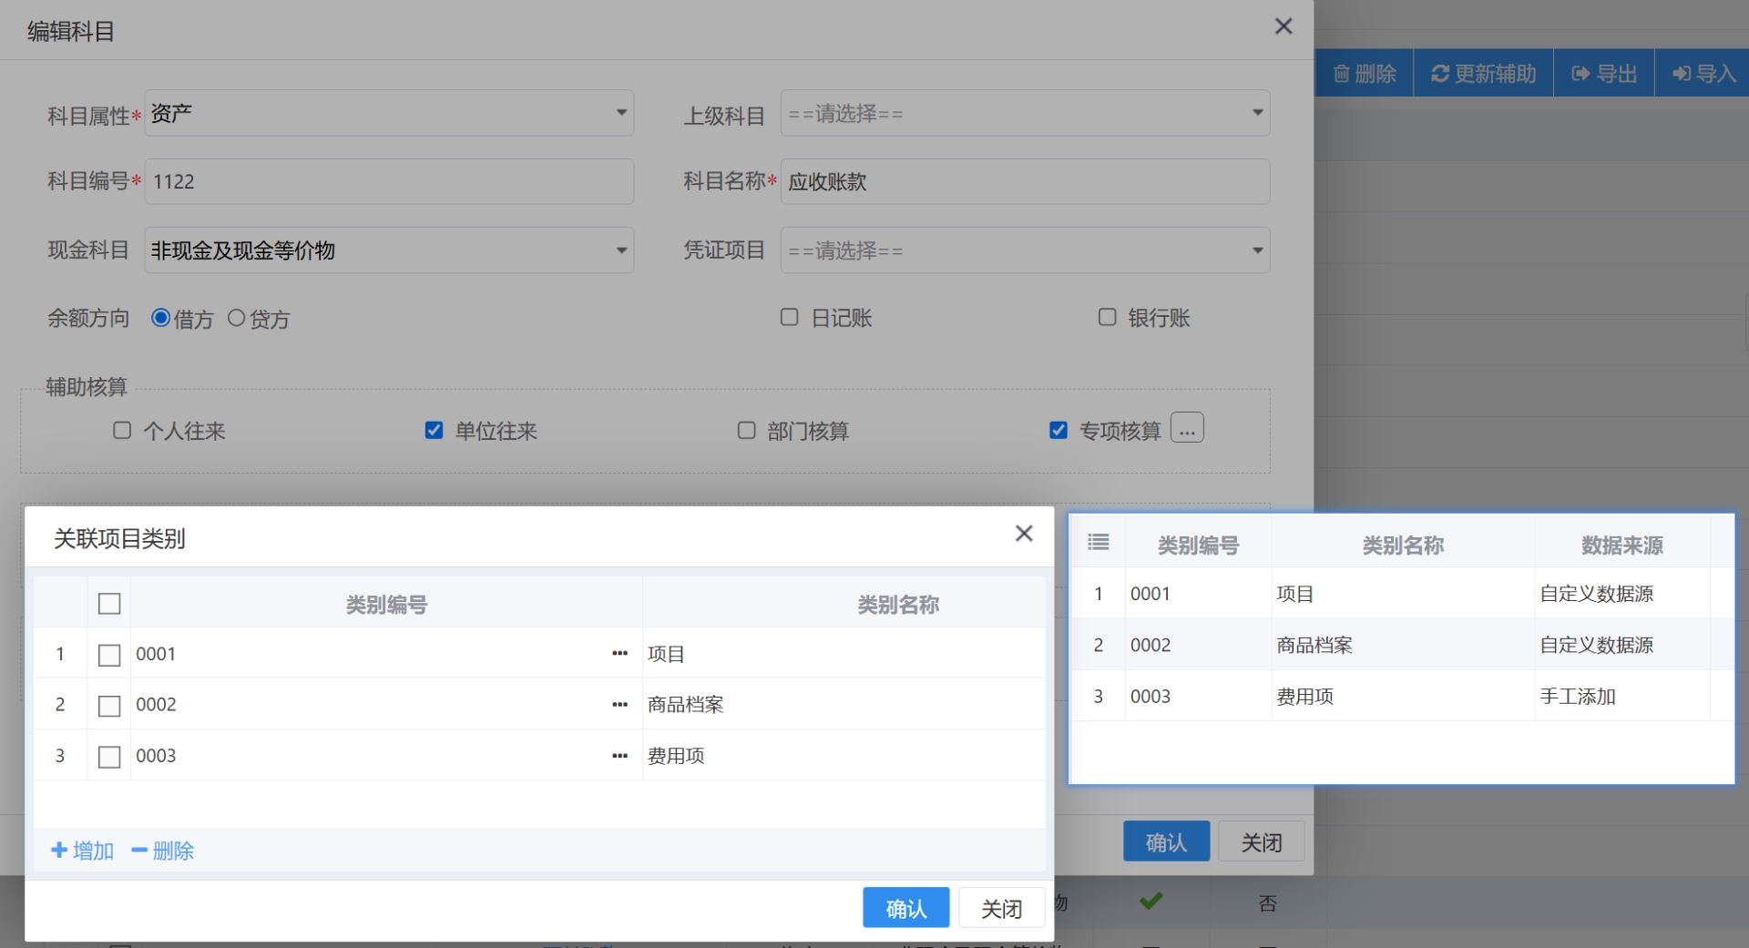Viewport: 1749px width, 948px height.
Task: Click the 0003 cell in the right grid
Action: [1198, 696]
